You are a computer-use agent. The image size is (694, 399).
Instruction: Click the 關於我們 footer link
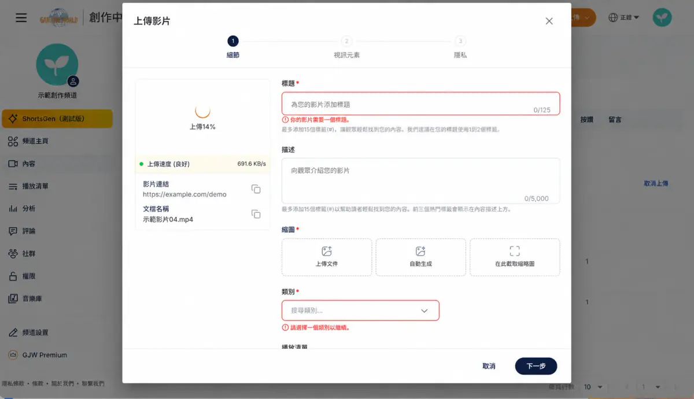click(62, 383)
